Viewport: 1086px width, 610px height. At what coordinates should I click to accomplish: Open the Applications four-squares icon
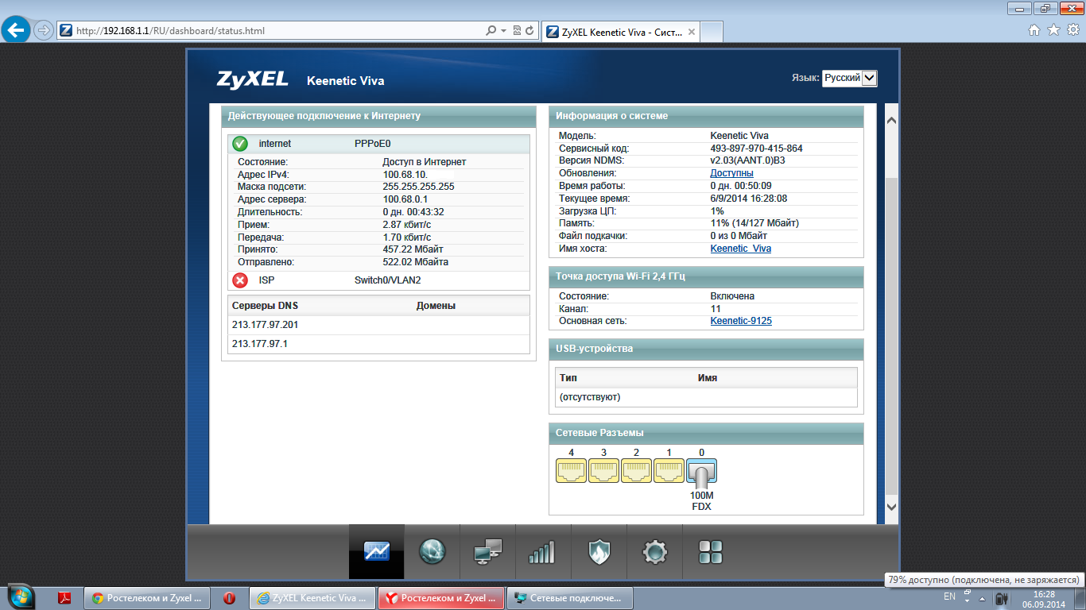tap(710, 551)
